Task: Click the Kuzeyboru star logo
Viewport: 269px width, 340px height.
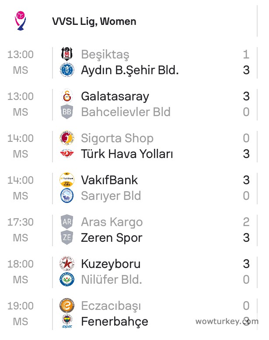Action: pos(67,264)
